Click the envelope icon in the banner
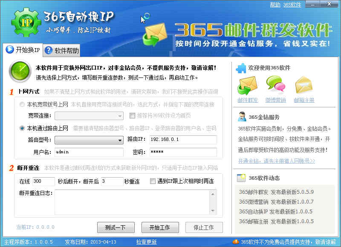This screenshot has width=341, height=247. coord(155,35)
